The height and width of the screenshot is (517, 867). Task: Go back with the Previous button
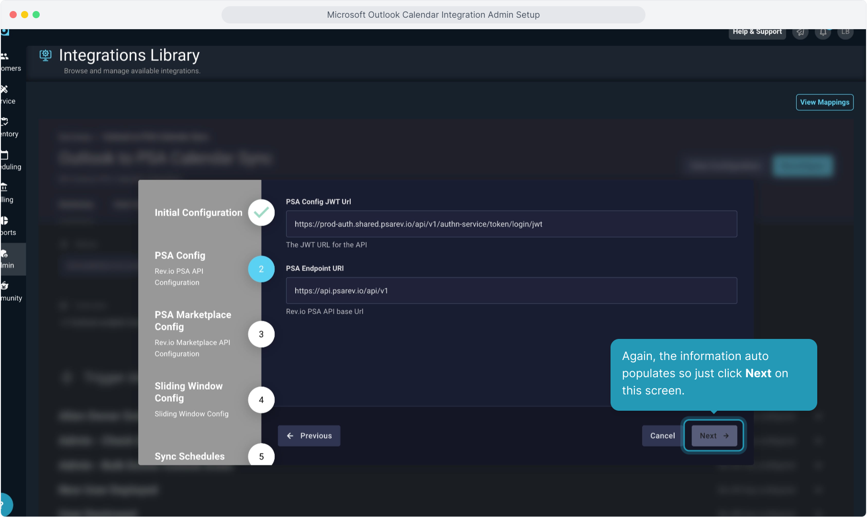pos(309,436)
